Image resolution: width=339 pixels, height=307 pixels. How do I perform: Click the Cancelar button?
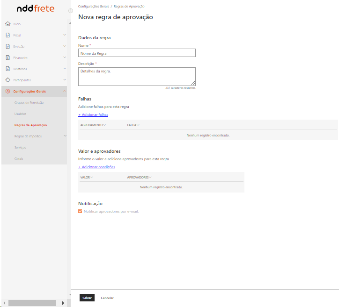pyautogui.click(x=107, y=298)
